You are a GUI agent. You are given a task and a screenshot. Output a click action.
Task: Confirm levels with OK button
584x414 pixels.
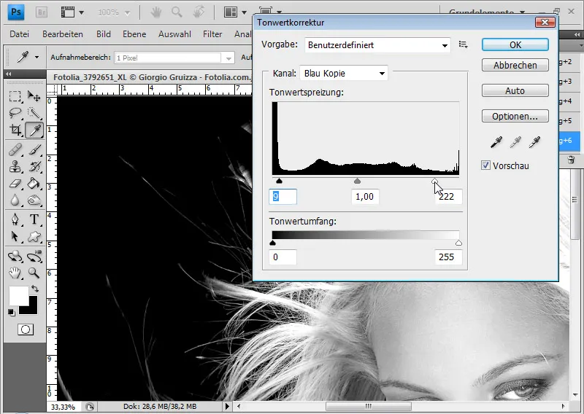(515, 44)
